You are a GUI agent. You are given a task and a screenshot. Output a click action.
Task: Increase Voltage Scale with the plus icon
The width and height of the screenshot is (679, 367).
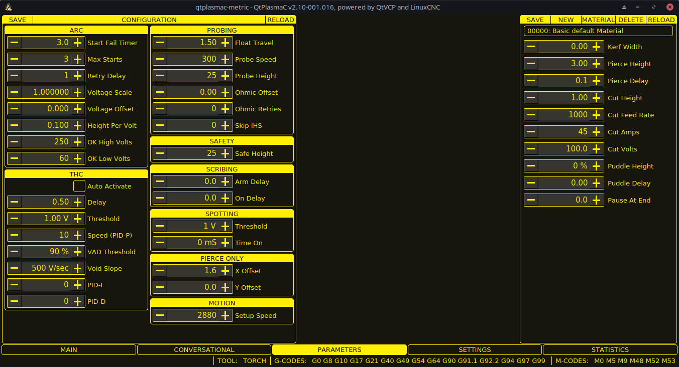pos(78,92)
